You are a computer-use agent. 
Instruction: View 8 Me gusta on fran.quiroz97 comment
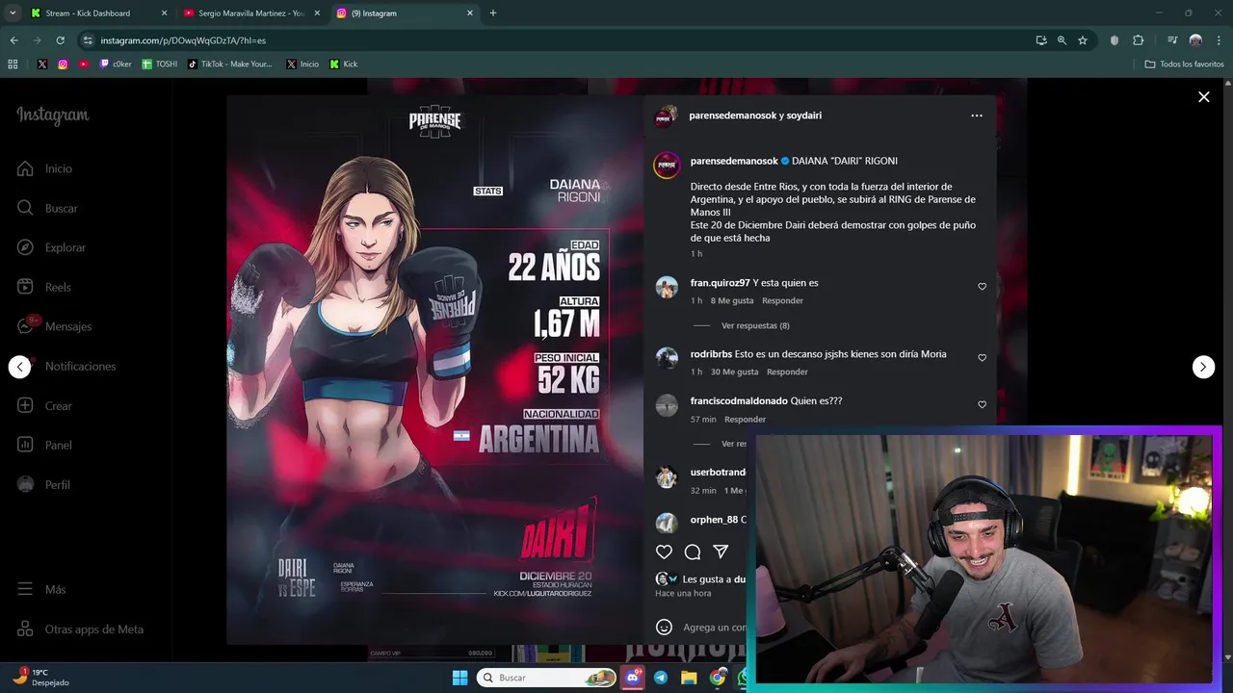(732, 300)
